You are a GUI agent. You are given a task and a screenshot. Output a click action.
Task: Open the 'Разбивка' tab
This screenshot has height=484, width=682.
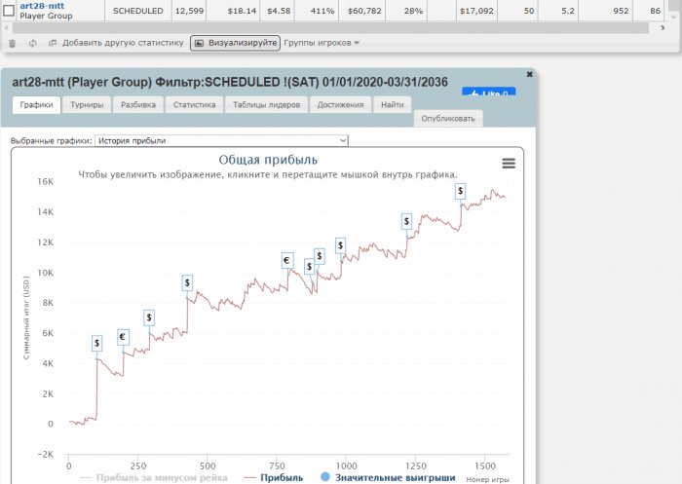tap(138, 105)
